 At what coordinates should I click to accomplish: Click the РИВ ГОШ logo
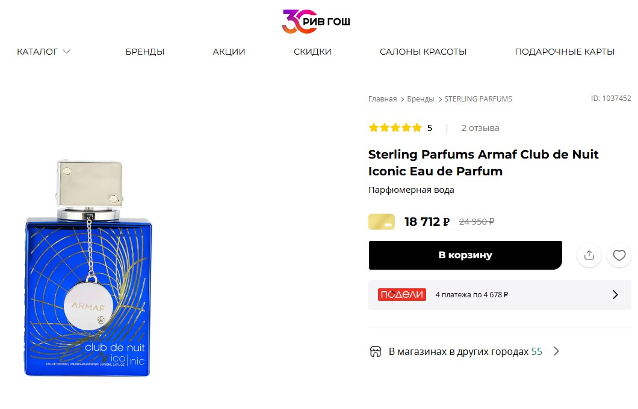click(316, 21)
